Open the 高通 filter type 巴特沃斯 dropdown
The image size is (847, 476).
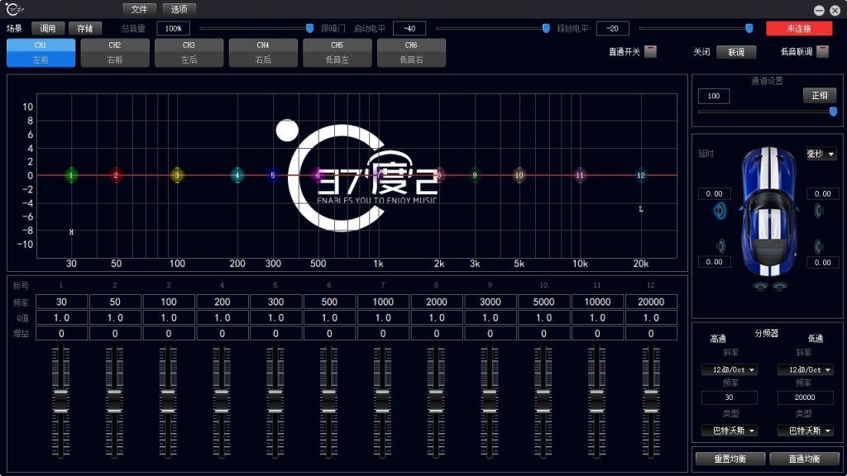(x=729, y=430)
